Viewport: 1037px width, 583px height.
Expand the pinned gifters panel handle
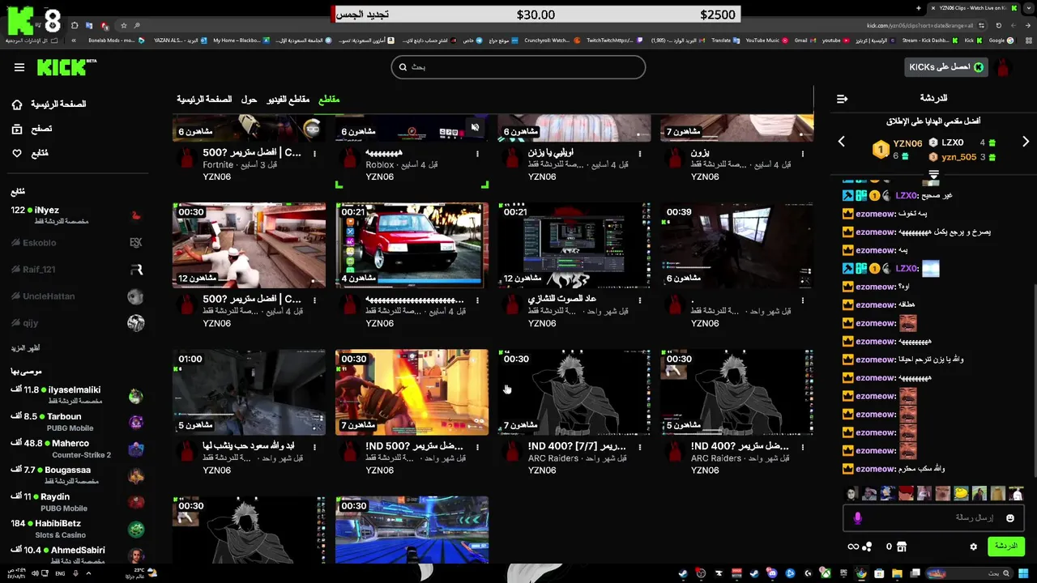pos(933,175)
